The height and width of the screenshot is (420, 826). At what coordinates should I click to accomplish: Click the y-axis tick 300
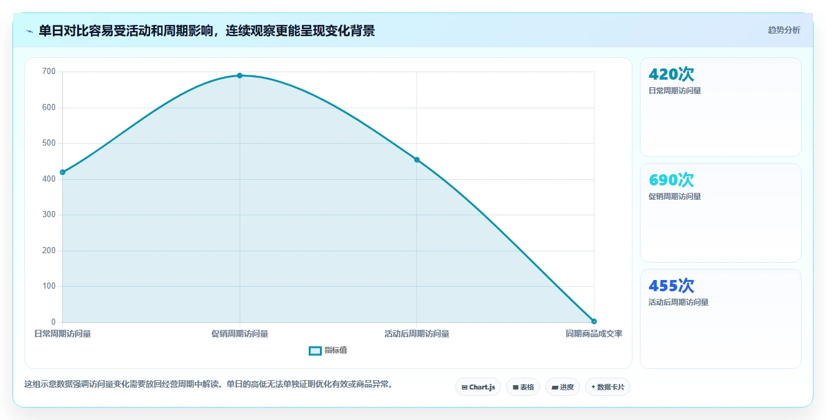49,215
